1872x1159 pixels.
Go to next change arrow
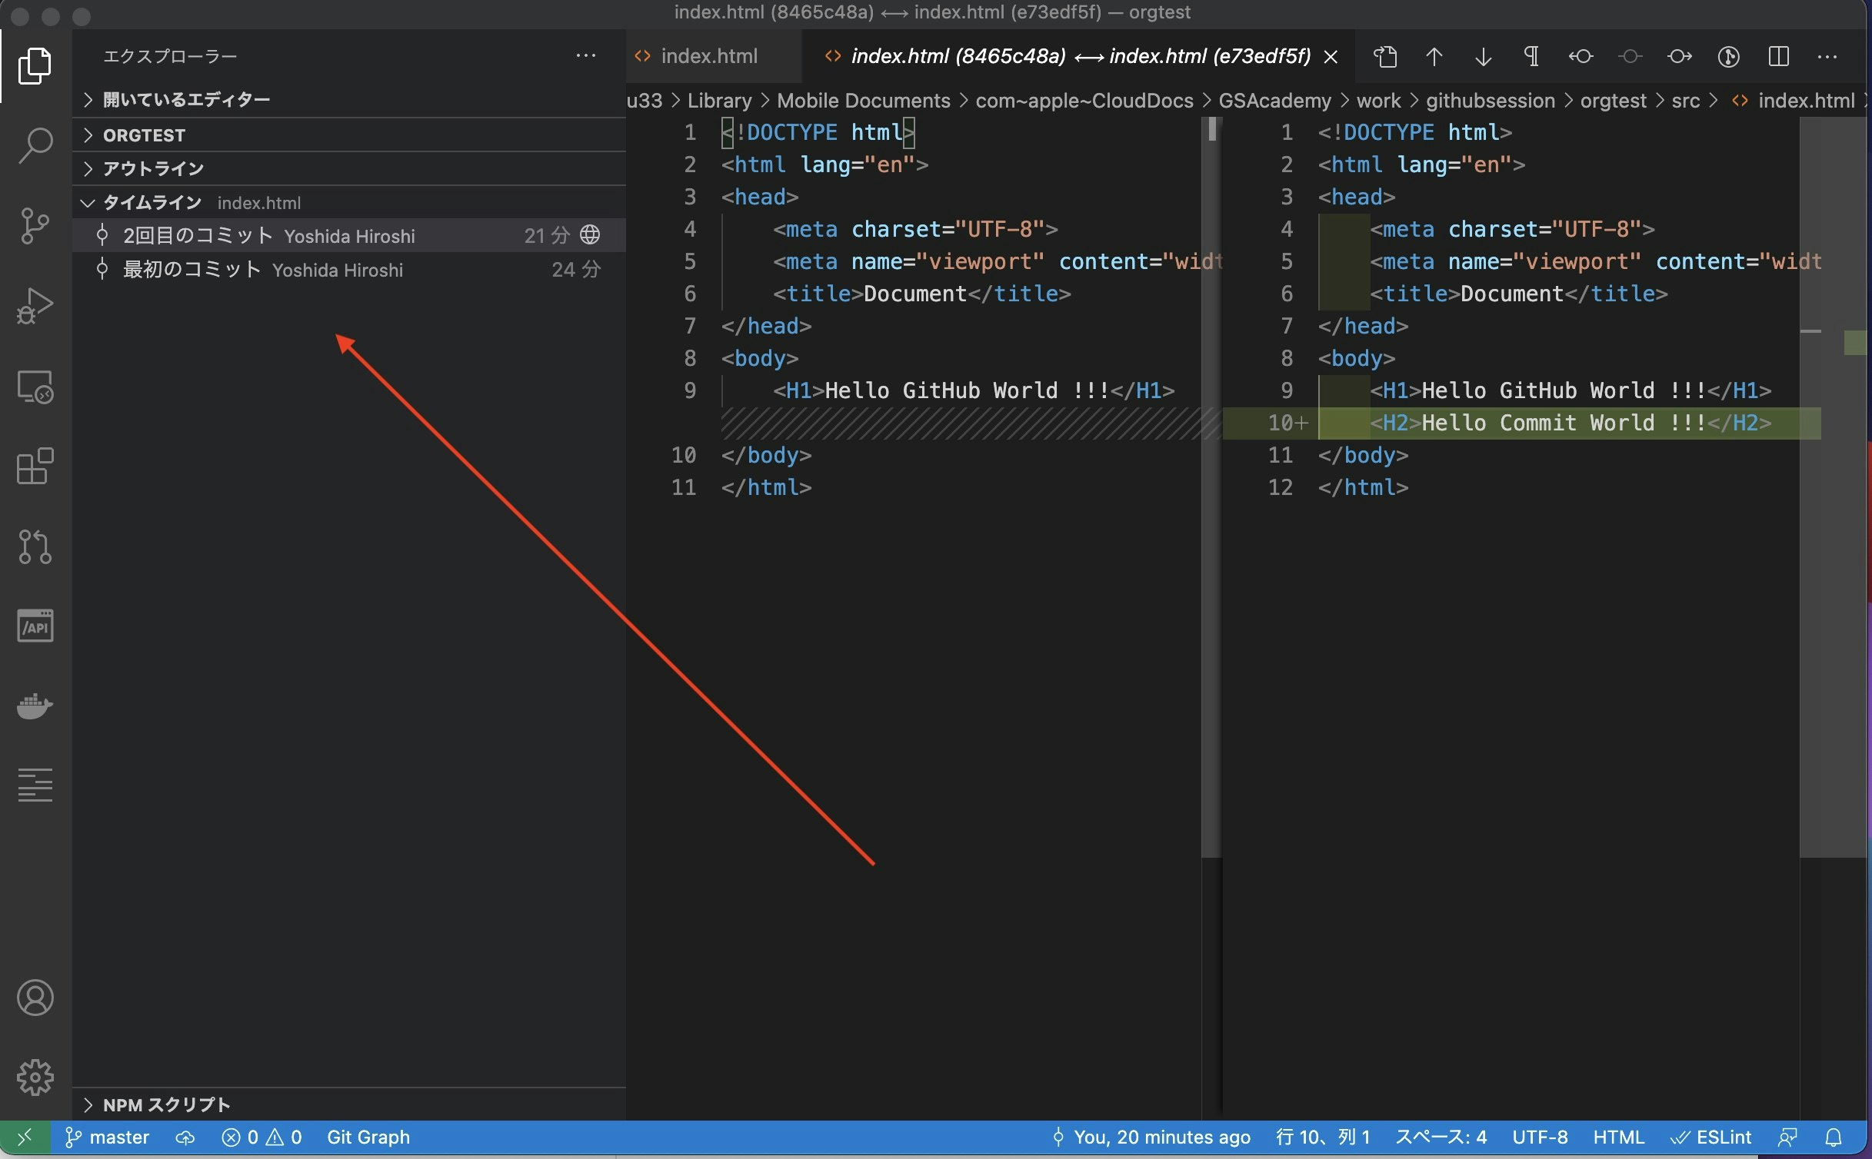[1483, 57]
